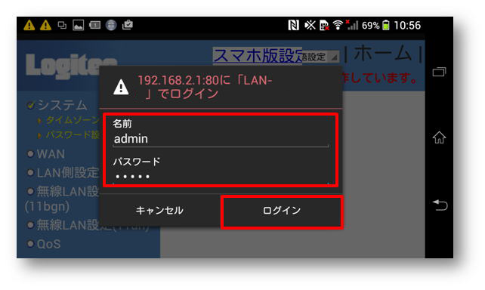
Task: Tap the warning icon in login dialog
Action: click(121, 87)
